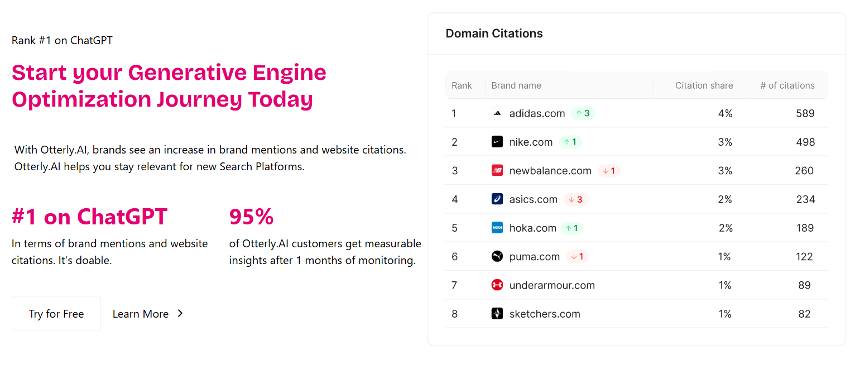The width and height of the screenshot is (855, 374).
Task: Sort by the Citation share column header
Action: tap(704, 85)
